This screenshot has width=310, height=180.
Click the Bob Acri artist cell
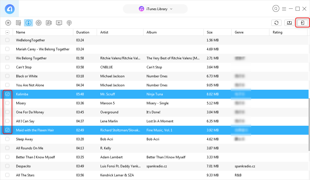107,139
